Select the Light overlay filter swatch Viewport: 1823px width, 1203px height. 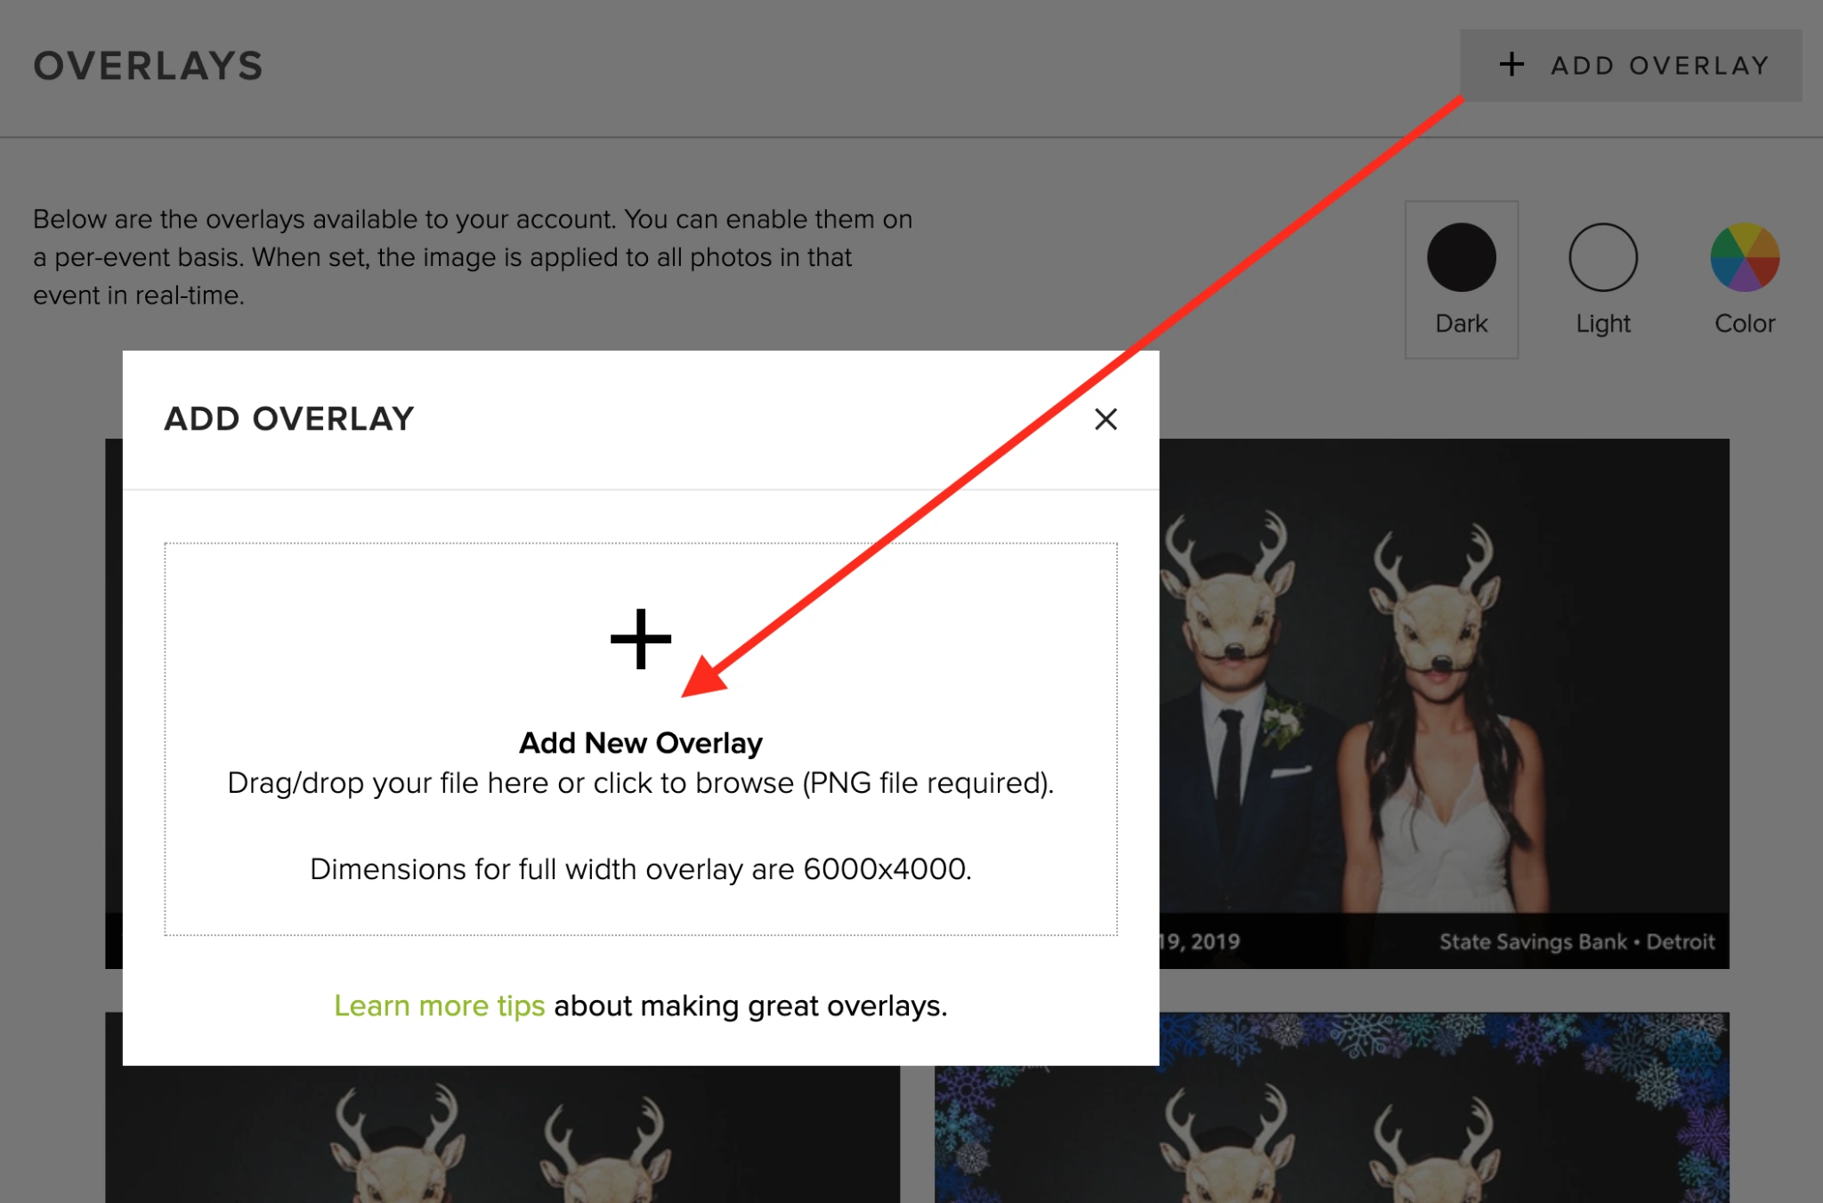pyautogui.click(x=1603, y=279)
